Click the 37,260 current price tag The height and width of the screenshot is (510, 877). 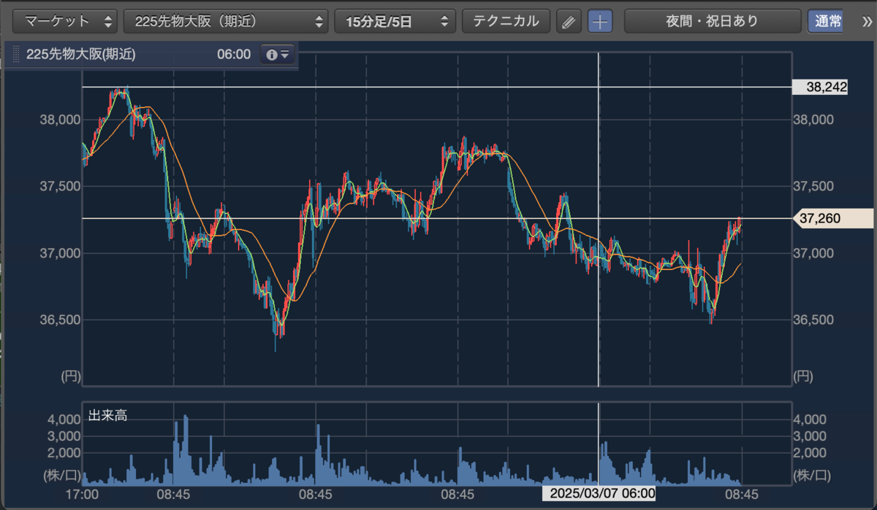coord(833,218)
